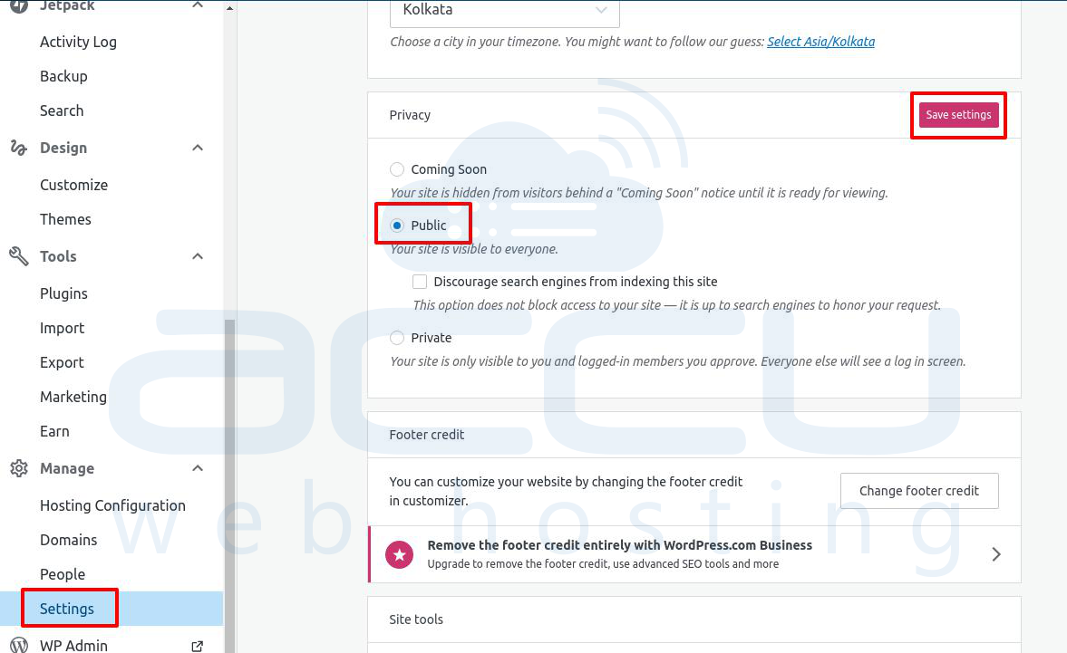
Task: Open Export in sidebar
Action: click(x=62, y=363)
